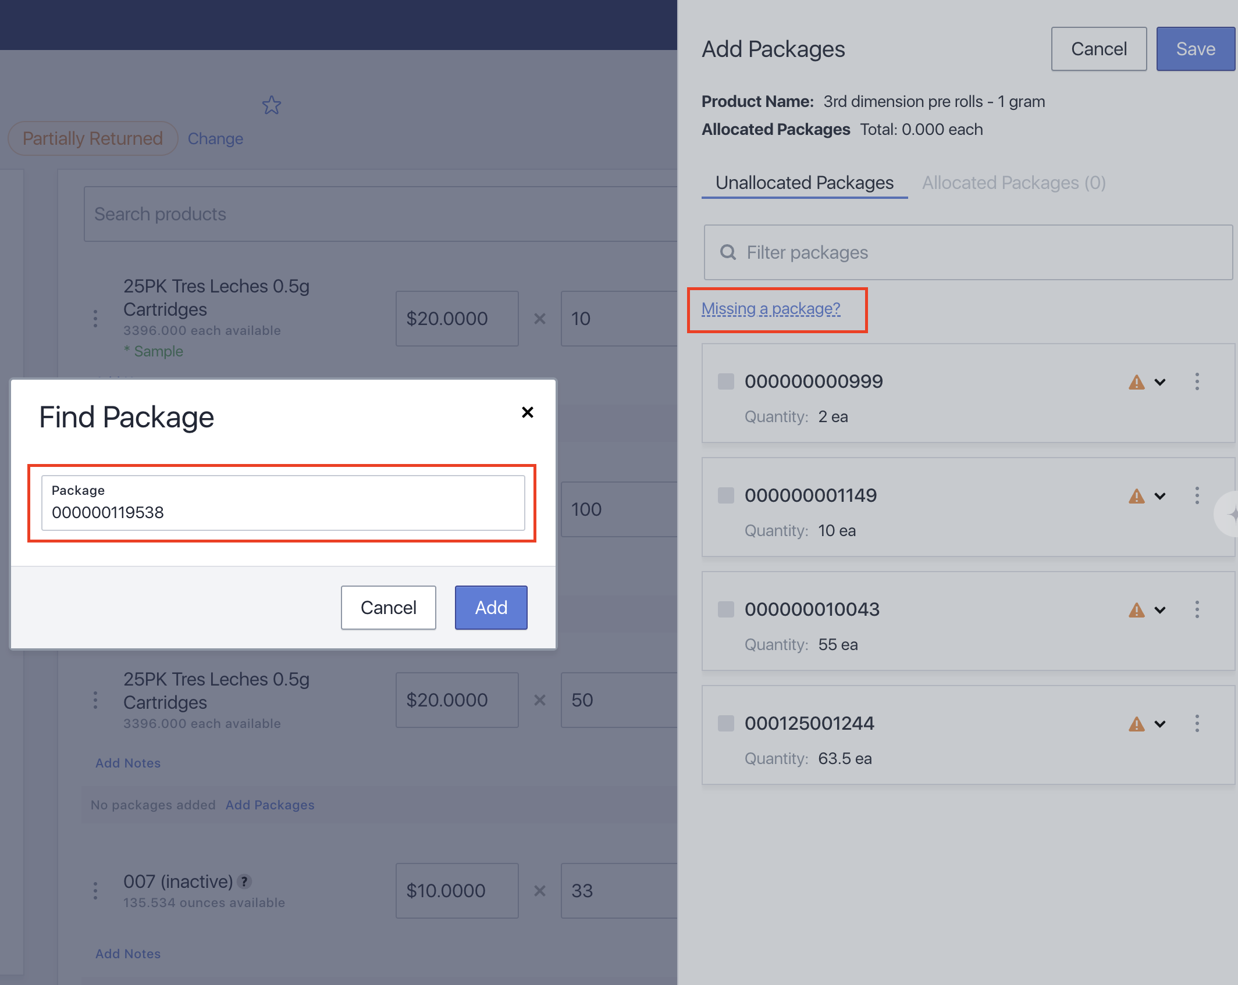Switch to Unallocated Packages tab
Image resolution: width=1238 pixels, height=985 pixels.
click(804, 183)
